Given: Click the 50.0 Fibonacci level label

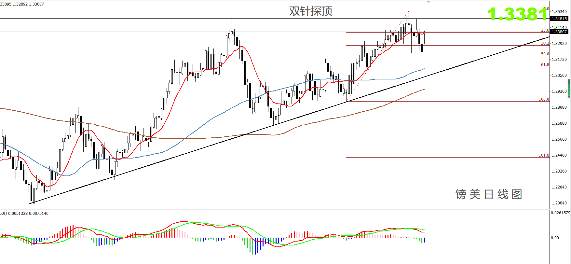Looking at the screenshot, I should 545,54.
